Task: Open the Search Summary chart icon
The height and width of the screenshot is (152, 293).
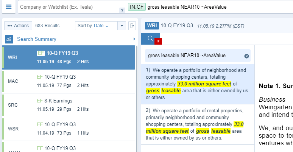Action: (9, 39)
